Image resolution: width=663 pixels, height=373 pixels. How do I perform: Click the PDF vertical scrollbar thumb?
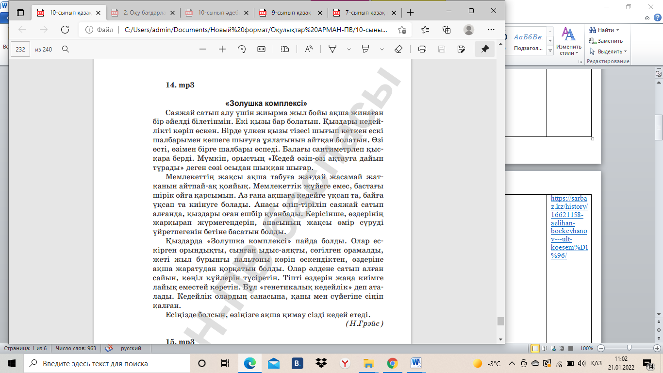coord(500,321)
